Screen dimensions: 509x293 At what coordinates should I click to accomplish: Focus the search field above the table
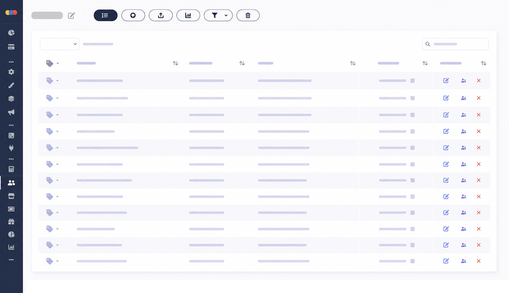(455, 44)
